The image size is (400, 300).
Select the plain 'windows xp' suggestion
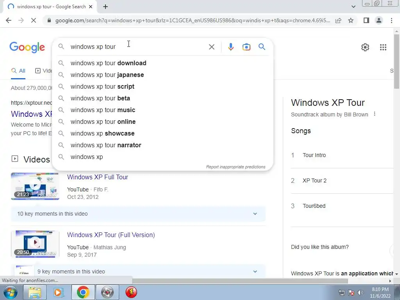coord(162,157)
